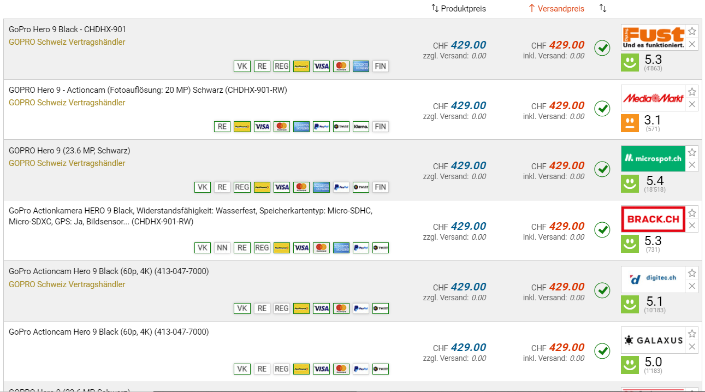This screenshot has height=392, width=705.
Task: Open the GoPro Hero 9 Black - CHDHX-901 offer
Action: [x=67, y=29]
